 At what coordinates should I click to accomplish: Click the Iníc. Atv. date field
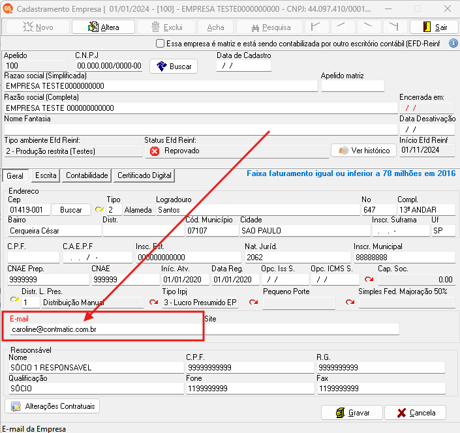point(186,280)
